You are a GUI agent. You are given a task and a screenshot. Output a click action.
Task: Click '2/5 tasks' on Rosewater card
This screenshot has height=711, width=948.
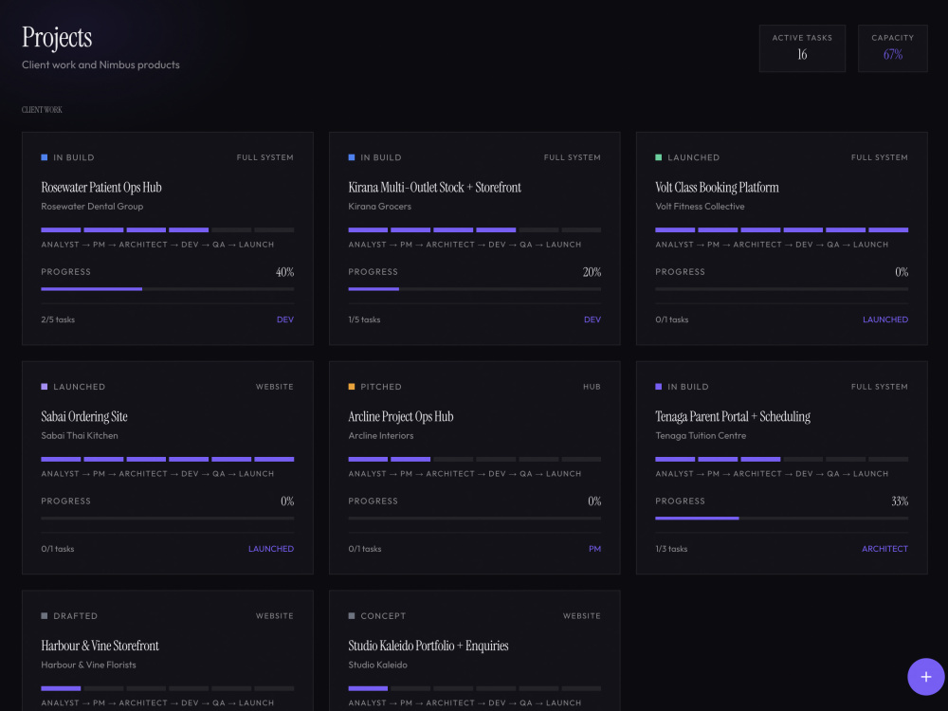(x=58, y=319)
